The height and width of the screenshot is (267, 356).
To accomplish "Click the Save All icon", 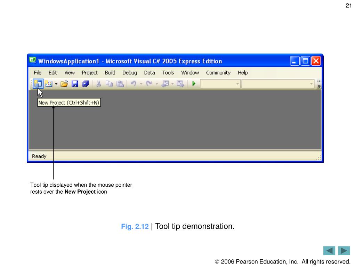I will click(x=86, y=84).
